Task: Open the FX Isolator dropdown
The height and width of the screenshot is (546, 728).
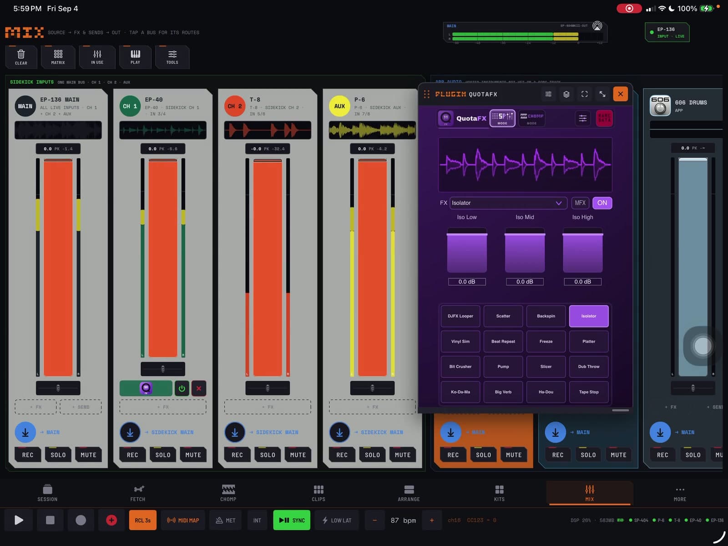Action: [x=508, y=203]
